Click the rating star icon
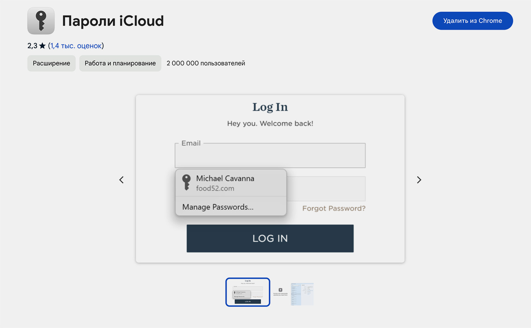 (x=42, y=46)
